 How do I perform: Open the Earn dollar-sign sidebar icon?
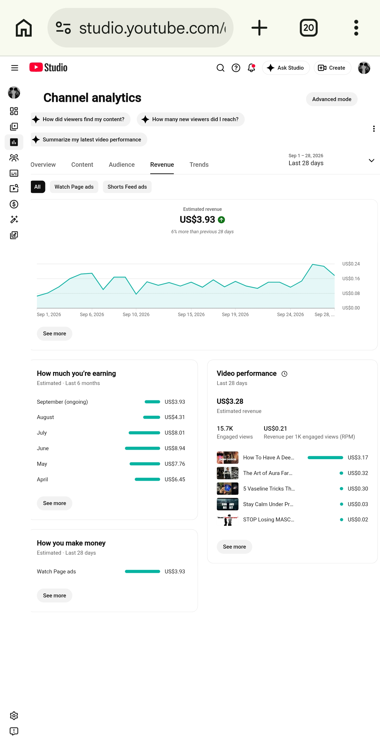[x=14, y=204]
